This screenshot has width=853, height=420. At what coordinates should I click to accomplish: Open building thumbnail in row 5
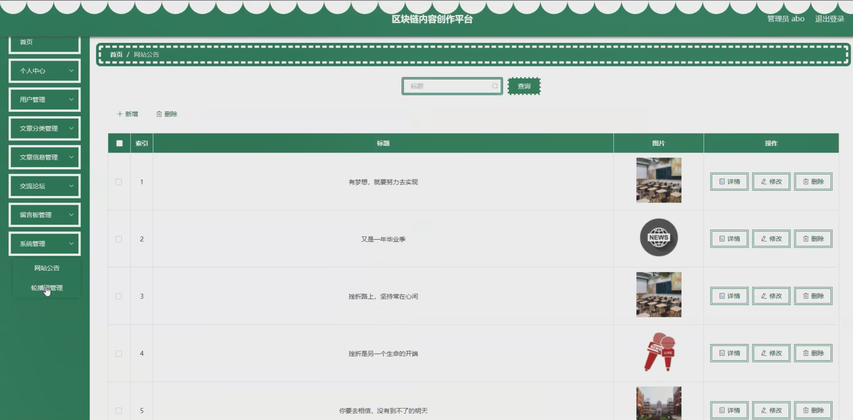[x=659, y=403]
